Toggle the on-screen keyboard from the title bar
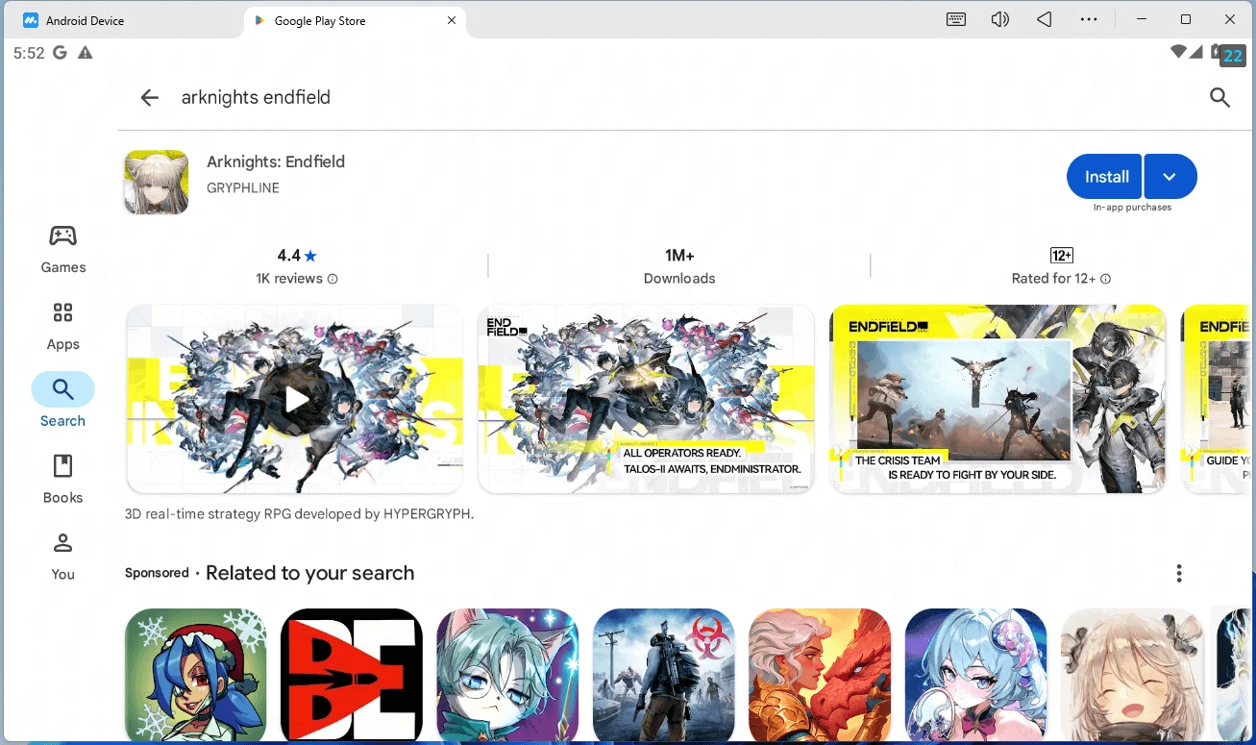The width and height of the screenshot is (1256, 745). [x=955, y=19]
